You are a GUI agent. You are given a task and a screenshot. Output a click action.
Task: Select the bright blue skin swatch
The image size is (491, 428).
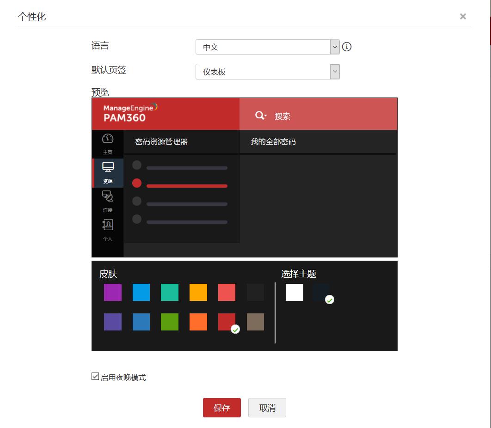pos(141,293)
